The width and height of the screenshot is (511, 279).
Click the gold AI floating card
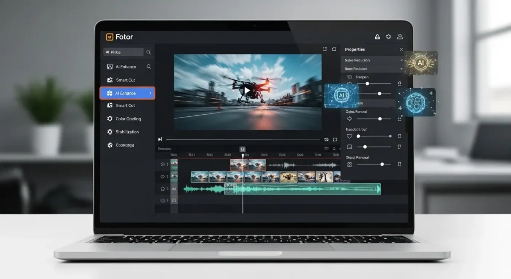pyautogui.click(x=421, y=62)
